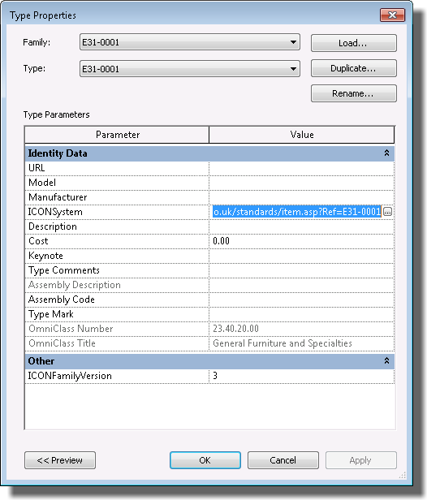Viewport: 427px width, 500px height.
Task: Select the Cost parameter label
Action: point(38,241)
